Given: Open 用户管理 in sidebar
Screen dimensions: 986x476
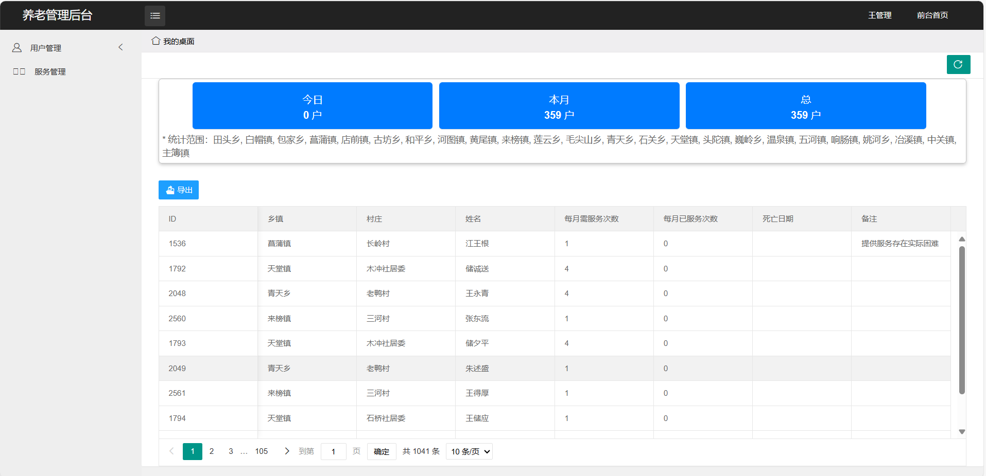Looking at the screenshot, I should click(46, 48).
